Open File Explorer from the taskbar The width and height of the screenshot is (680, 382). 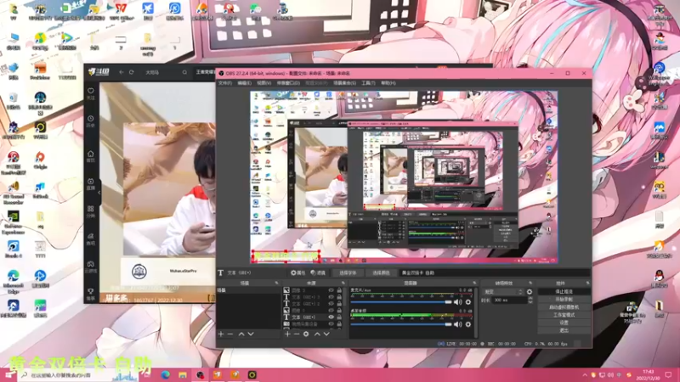pyautogui.click(x=183, y=374)
